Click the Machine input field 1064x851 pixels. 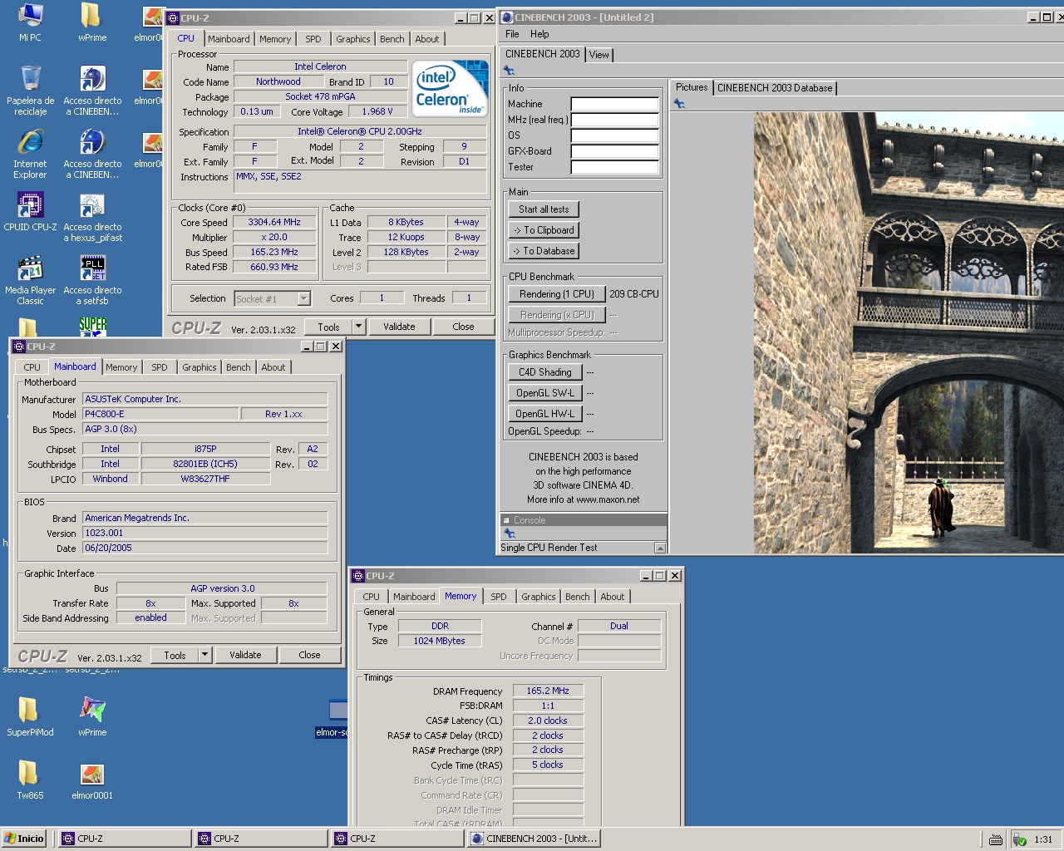tap(614, 104)
